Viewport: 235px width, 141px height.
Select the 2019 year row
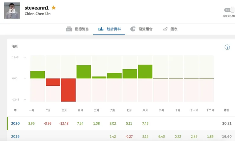click(15, 136)
